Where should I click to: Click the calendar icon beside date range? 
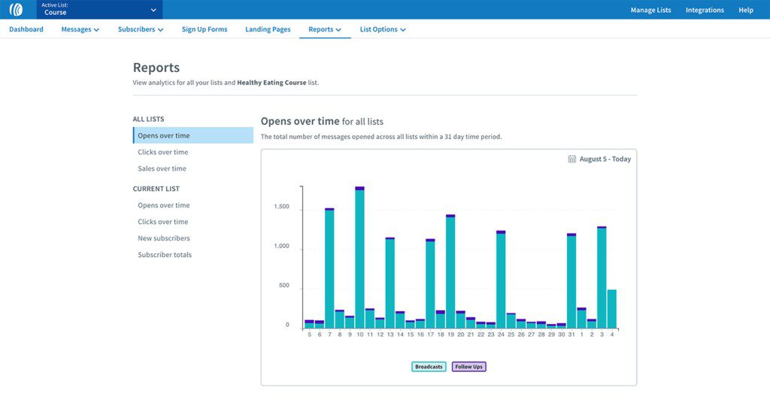click(572, 159)
